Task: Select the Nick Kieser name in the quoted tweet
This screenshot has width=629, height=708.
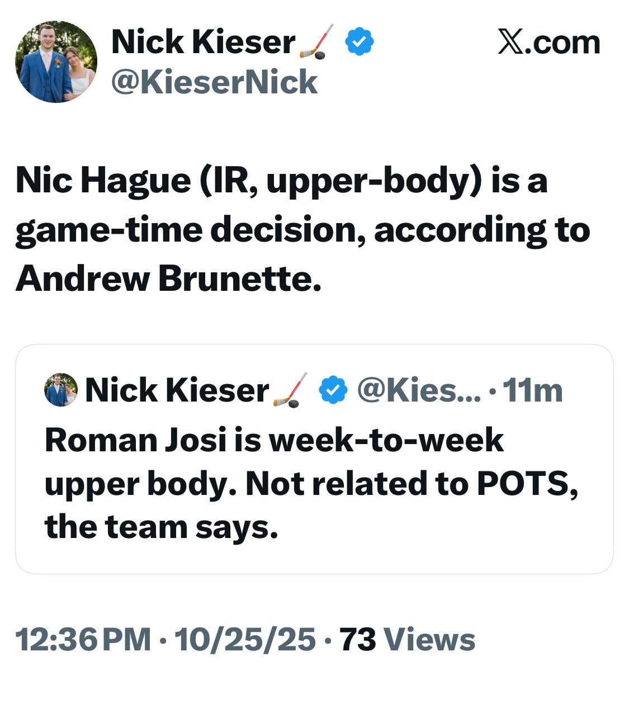Action: [x=177, y=390]
